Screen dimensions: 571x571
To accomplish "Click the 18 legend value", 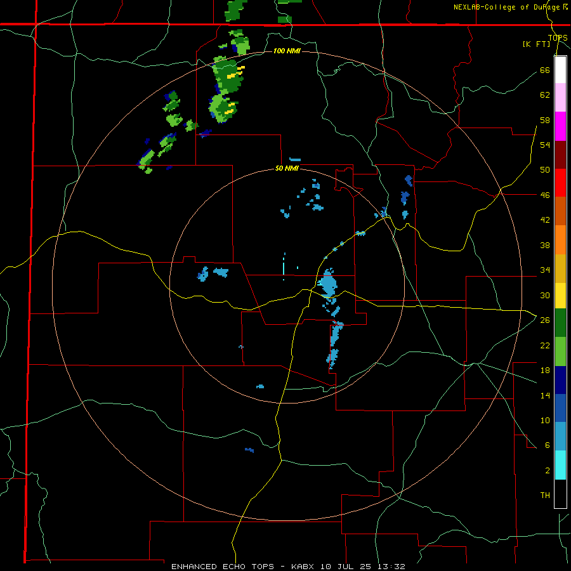I will click(545, 371).
